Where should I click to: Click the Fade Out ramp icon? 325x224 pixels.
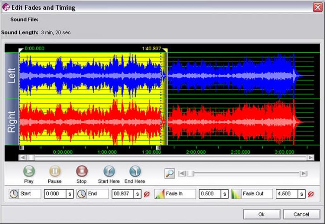tap(236, 194)
